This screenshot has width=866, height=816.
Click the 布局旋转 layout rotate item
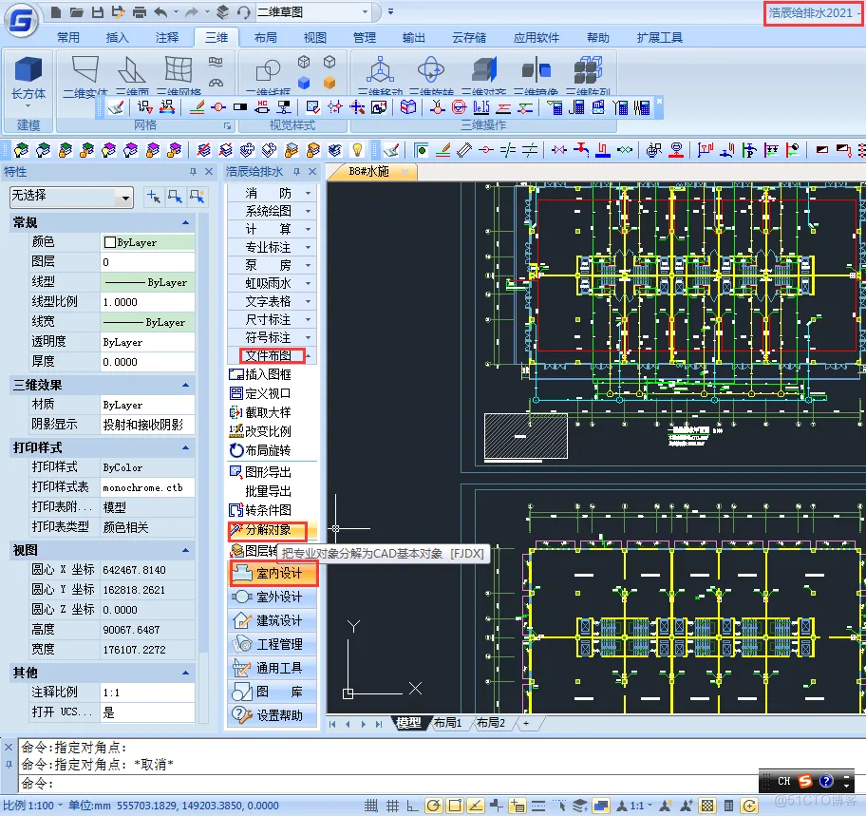tap(268, 450)
